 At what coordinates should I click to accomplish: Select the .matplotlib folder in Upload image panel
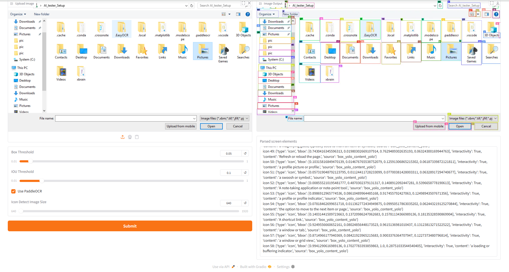(x=162, y=29)
